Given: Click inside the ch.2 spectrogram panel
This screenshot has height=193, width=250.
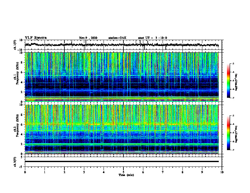Looking at the screenshot, I should (x=122, y=129).
